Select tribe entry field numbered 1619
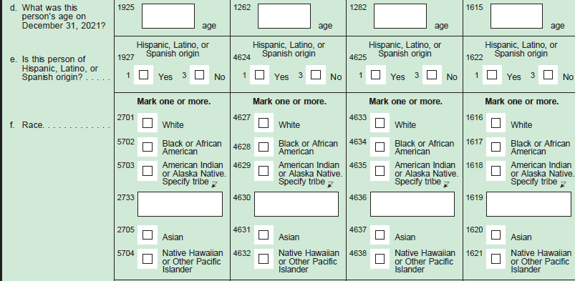Screen dimensions: 575x281 pos(528,204)
